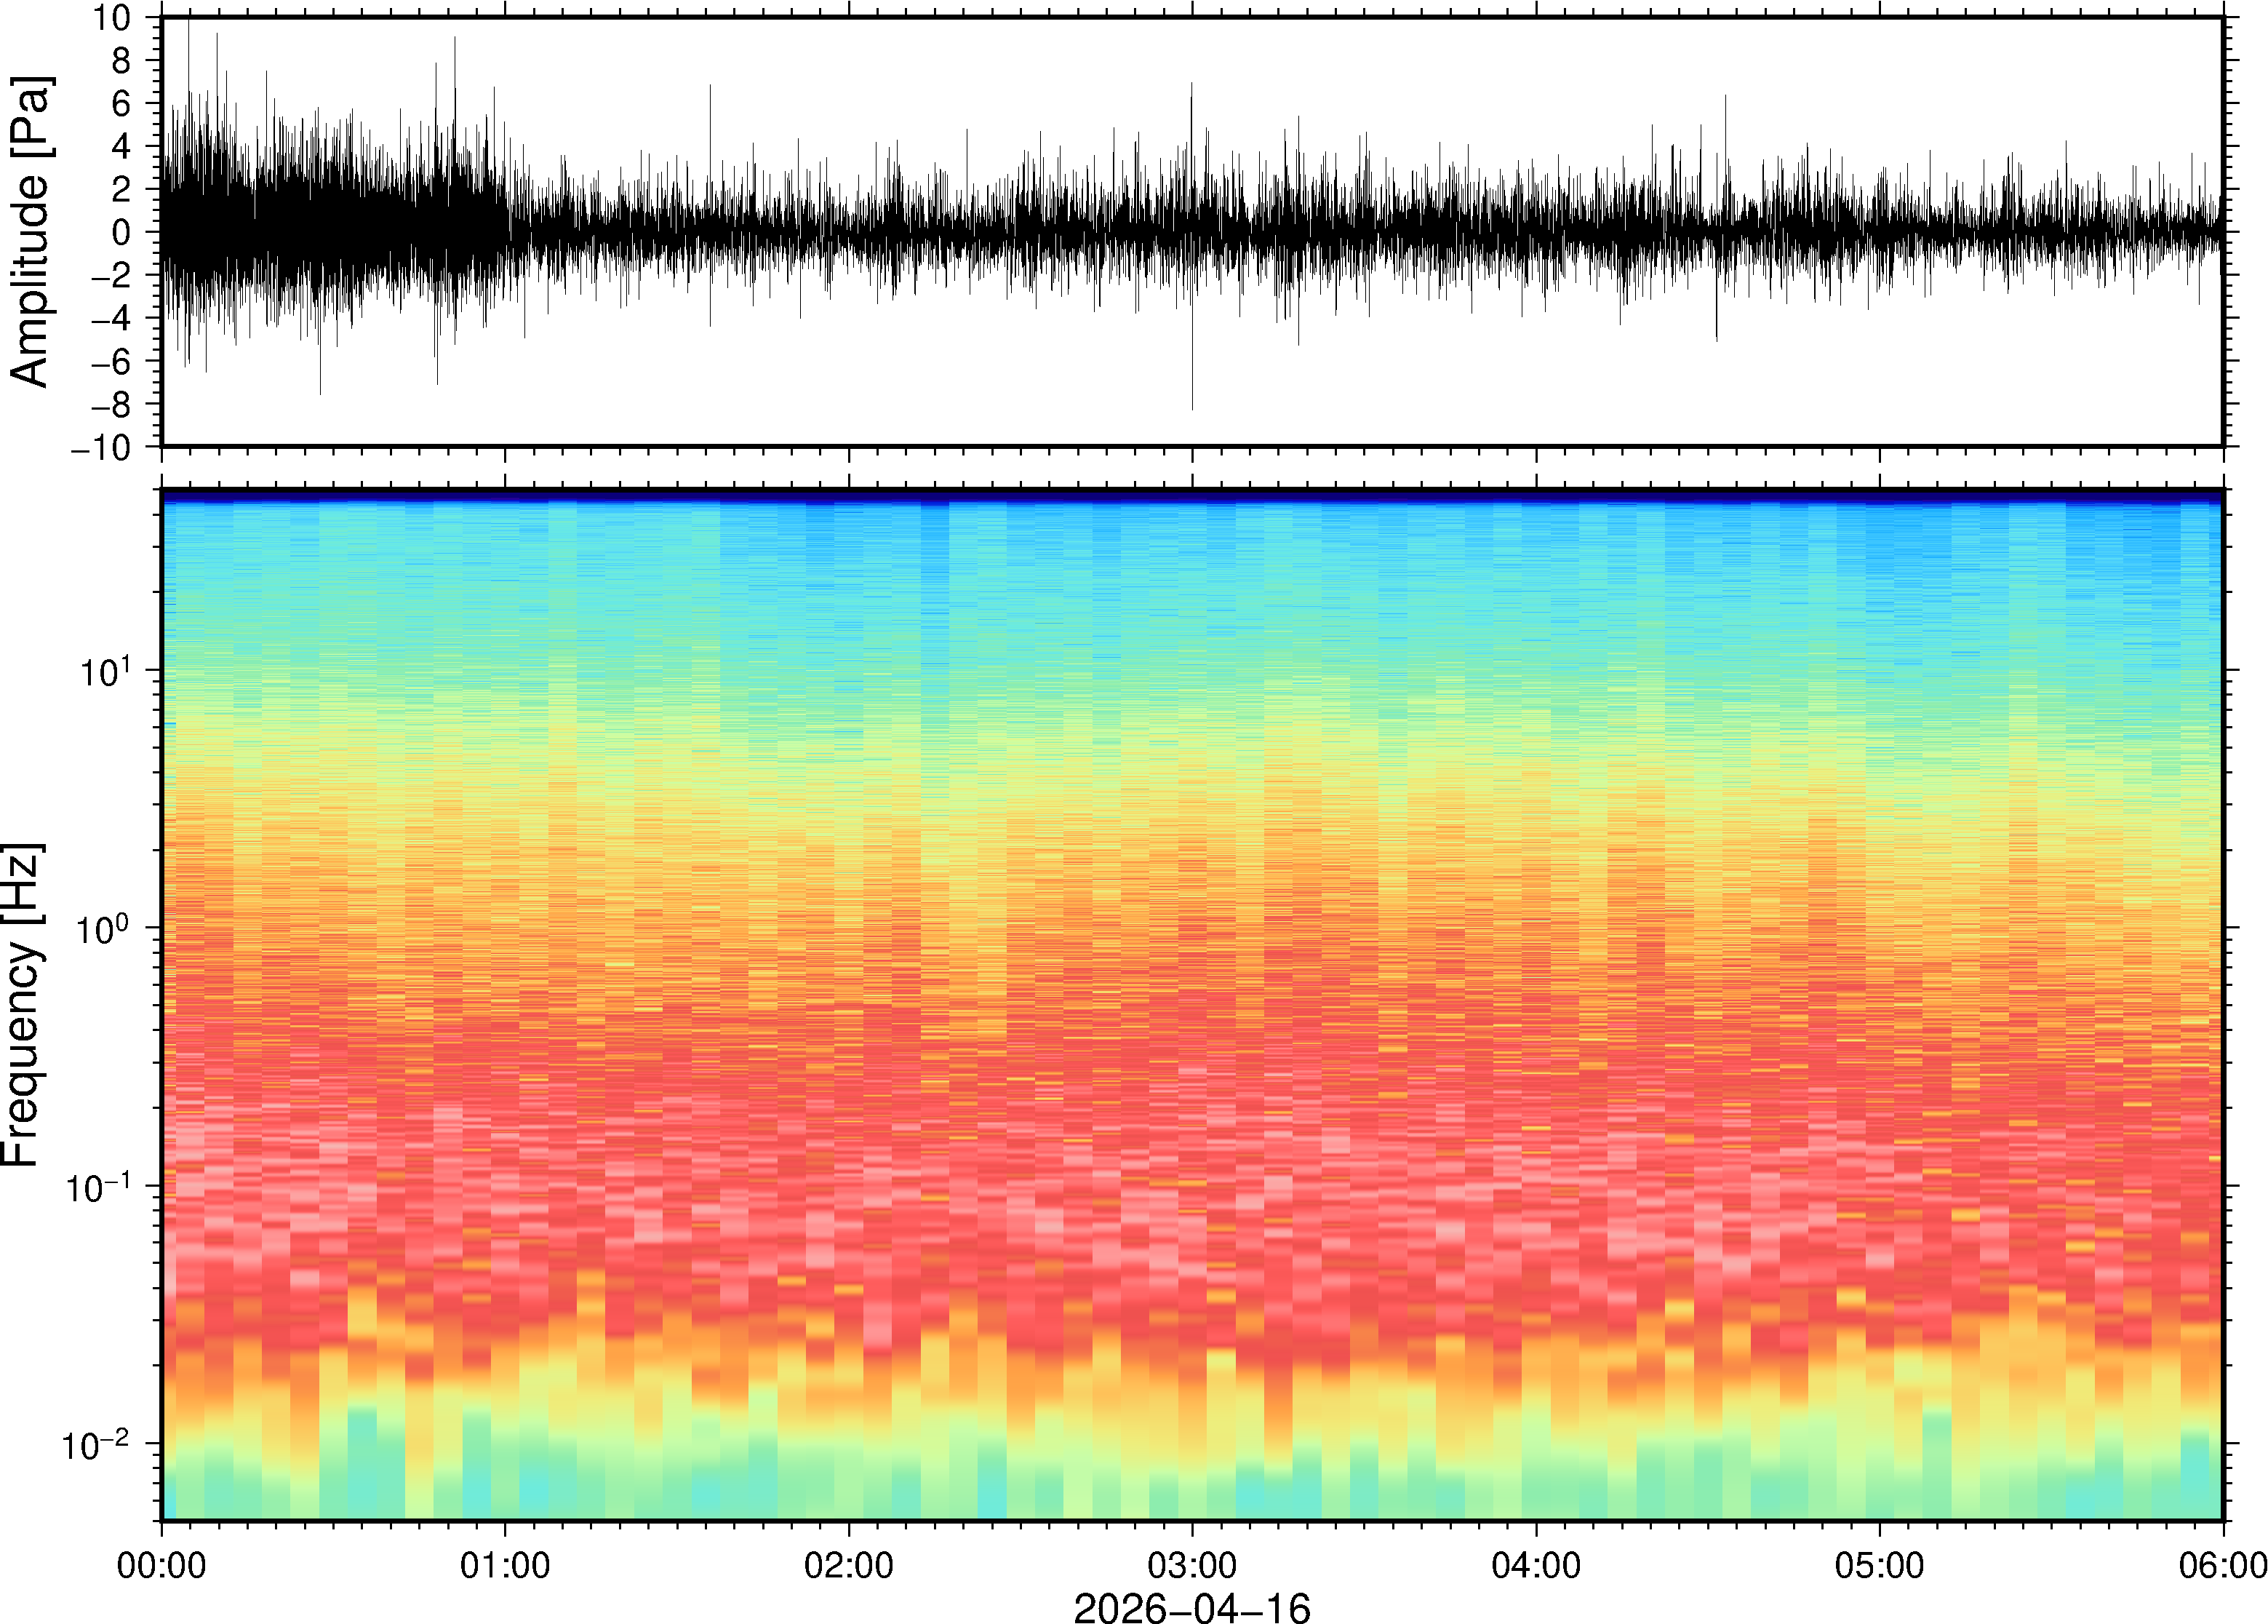The width and height of the screenshot is (2268, 1624).
Task: Click the 6 amplitude tick label
Action: (x=122, y=104)
